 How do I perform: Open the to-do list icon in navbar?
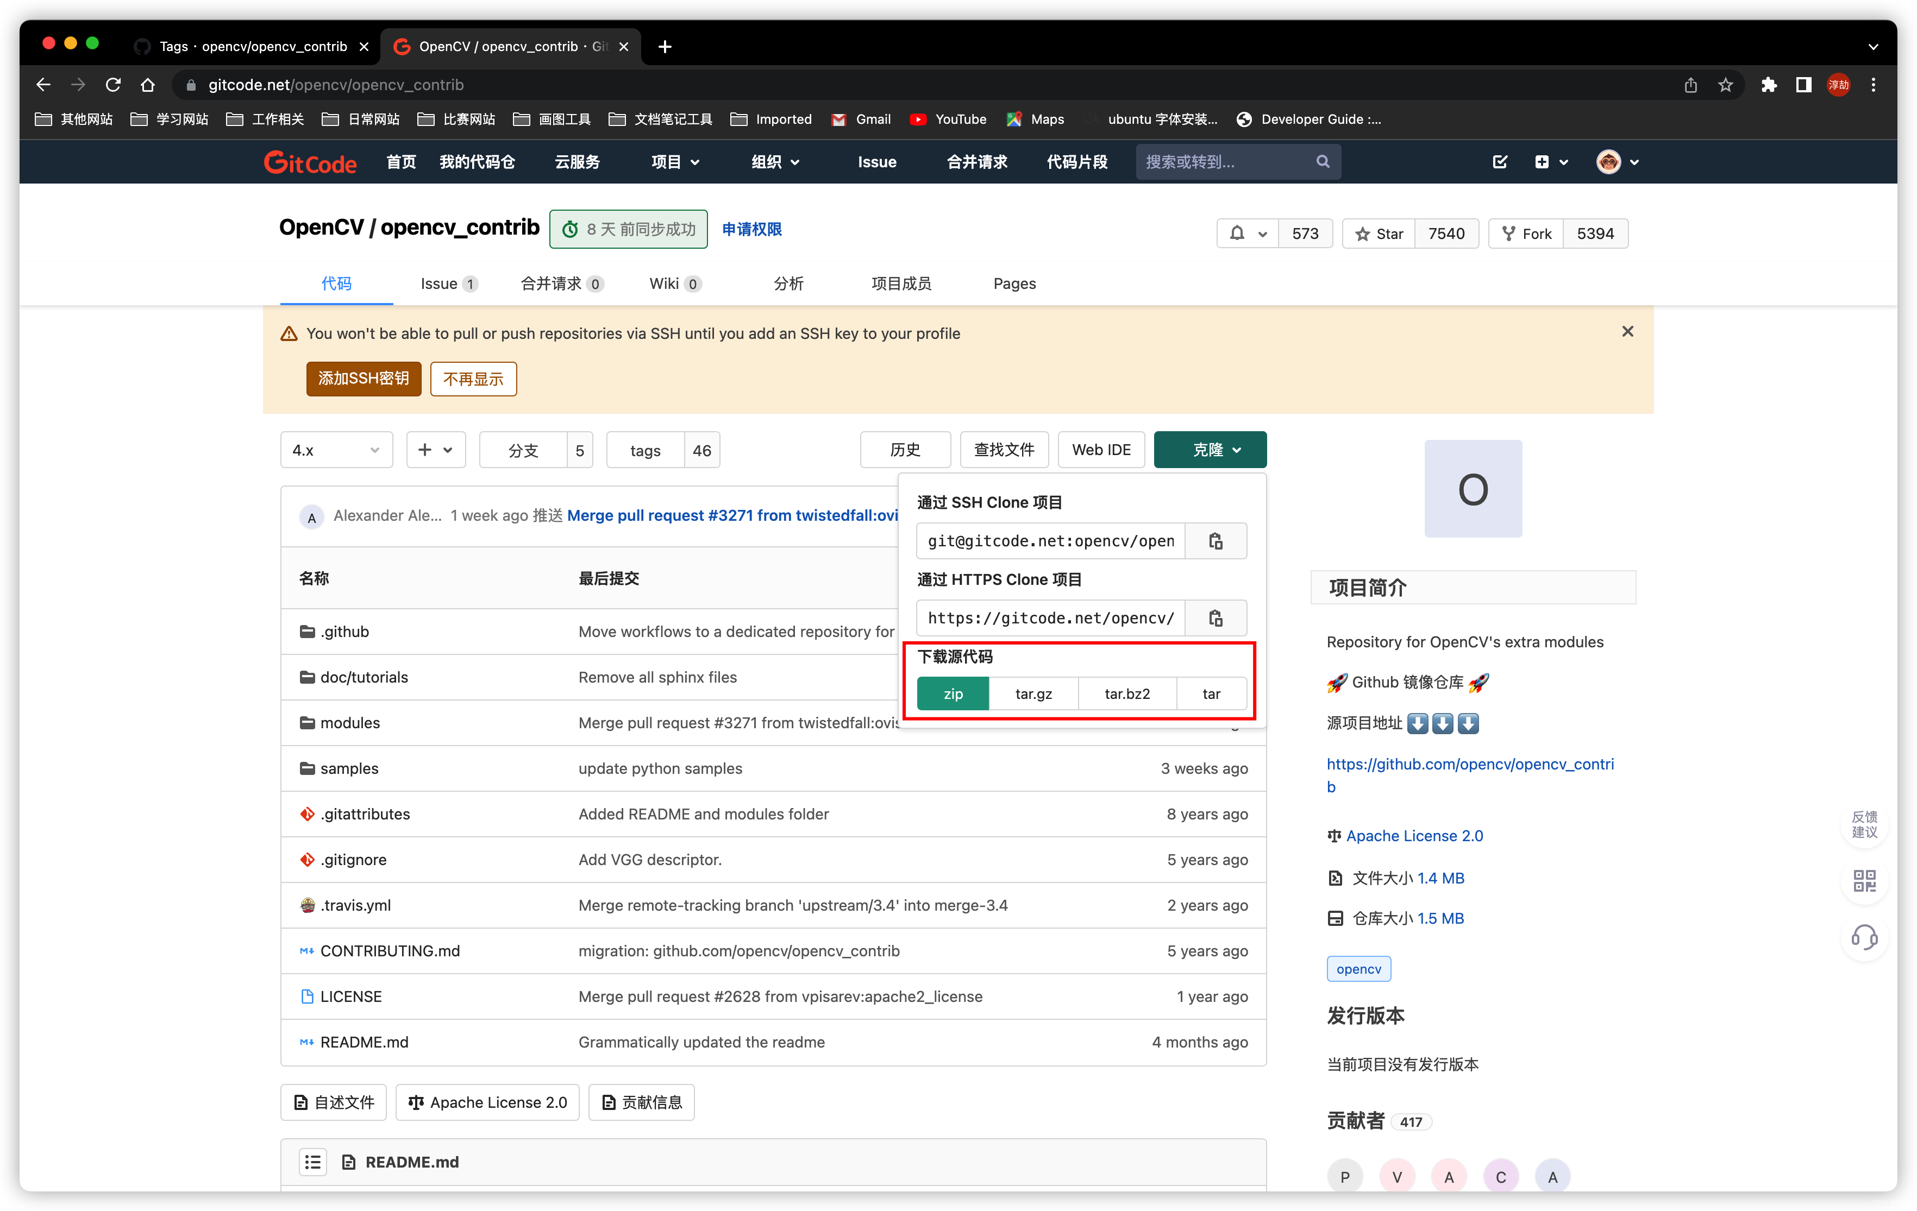pyautogui.click(x=1500, y=162)
